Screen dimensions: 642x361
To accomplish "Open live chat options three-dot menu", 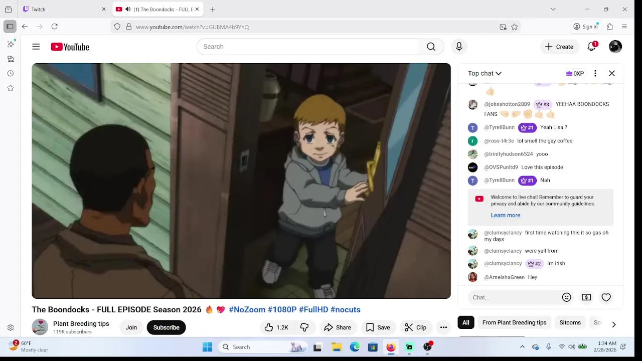I will [595, 73].
